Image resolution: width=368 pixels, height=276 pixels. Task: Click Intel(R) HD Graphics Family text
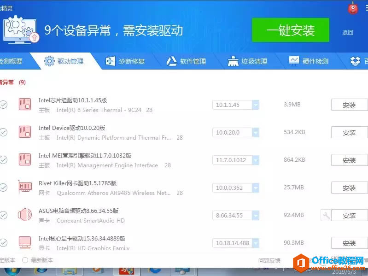click(x=93, y=248)
